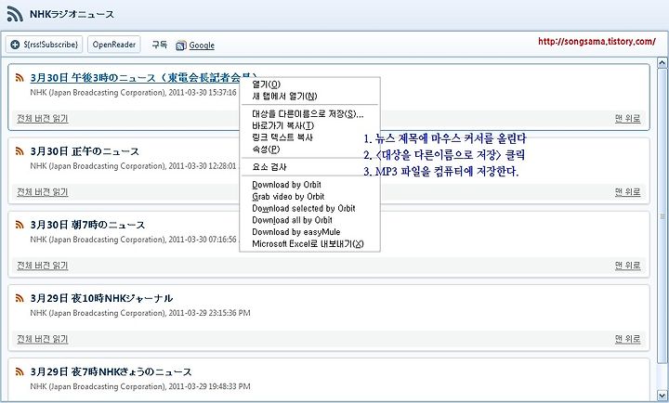This screenshot has width=669, height=403.
Task: Click 전체 버전 읽기 under 正午のニュース
Action: pyautogui.click(x=42, y=192)
